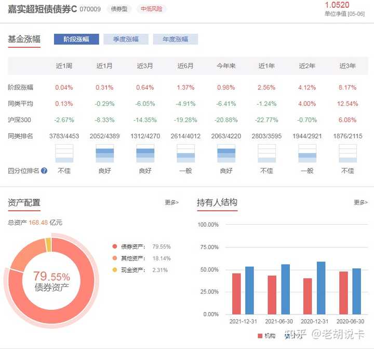Click the 1876/2115 ranking cell
Image resolution: width=374 pixels, height=349 pixels.
[x=348, y=136]
